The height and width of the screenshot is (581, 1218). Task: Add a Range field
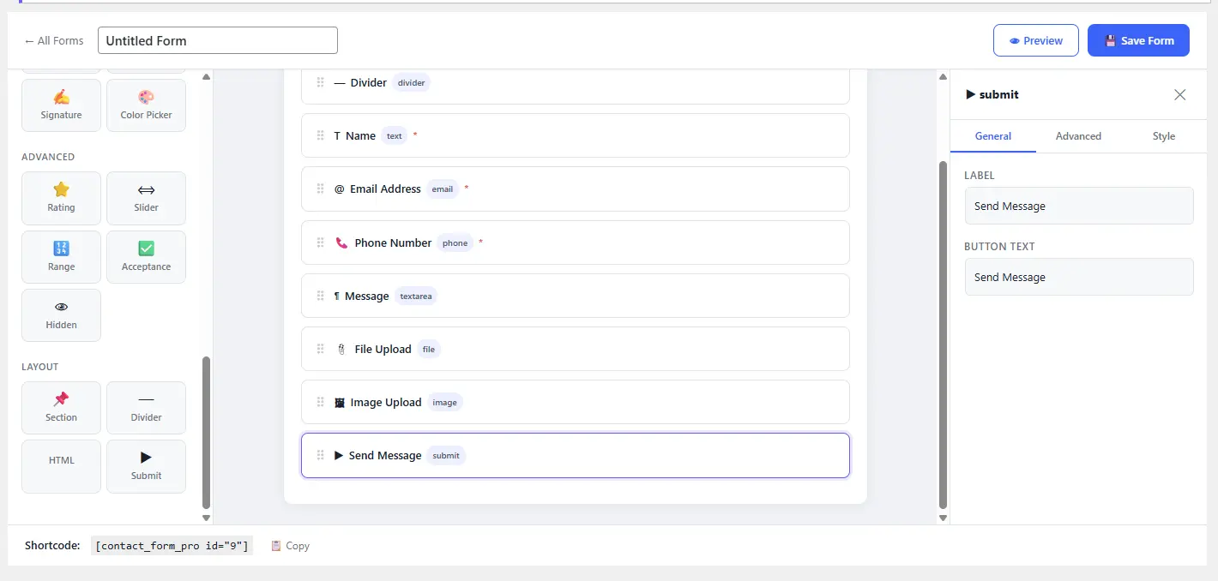[x=61, y=257]
